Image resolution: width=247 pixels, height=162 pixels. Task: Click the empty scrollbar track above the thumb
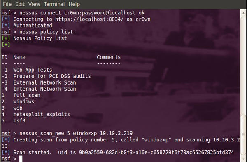(x=243, y=65)
